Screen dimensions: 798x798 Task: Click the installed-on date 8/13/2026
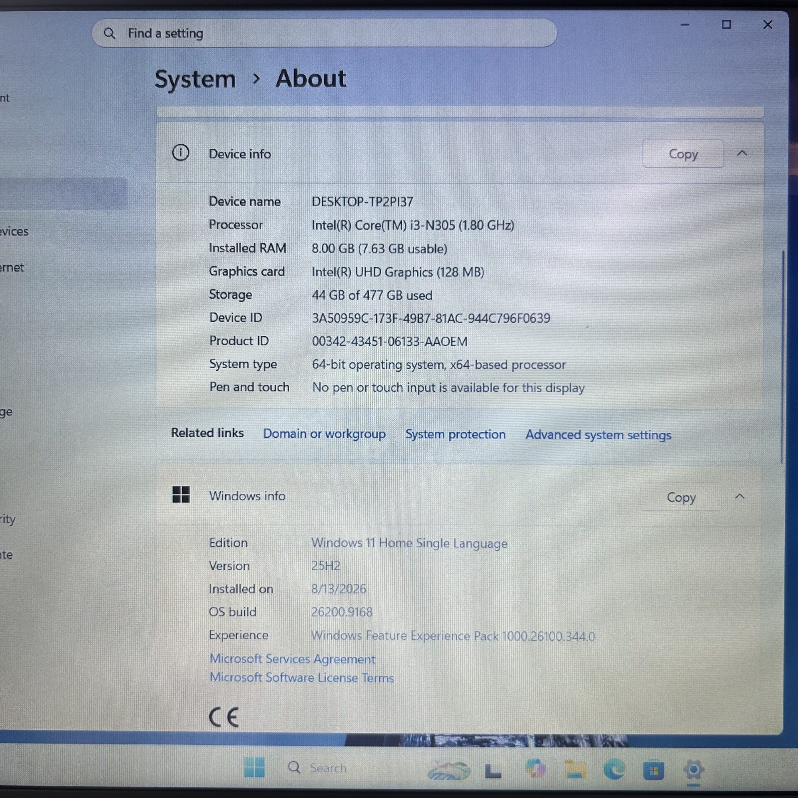339,589
